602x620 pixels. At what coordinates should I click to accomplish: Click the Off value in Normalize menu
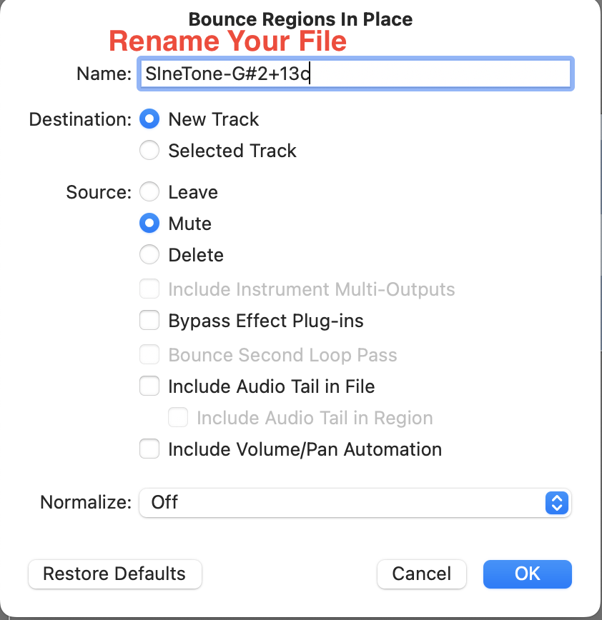165,502
